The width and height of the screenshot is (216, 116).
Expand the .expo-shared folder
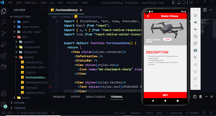click(x=14, y=27)
